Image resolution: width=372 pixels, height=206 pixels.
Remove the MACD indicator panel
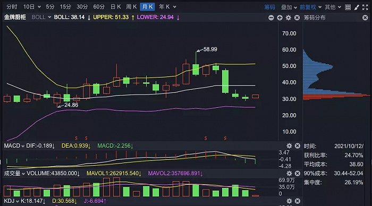(298, 146)
